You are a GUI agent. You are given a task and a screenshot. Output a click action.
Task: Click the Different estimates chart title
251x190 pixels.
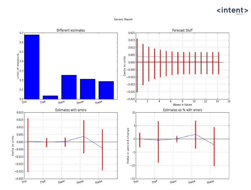(x=70, y=30)
